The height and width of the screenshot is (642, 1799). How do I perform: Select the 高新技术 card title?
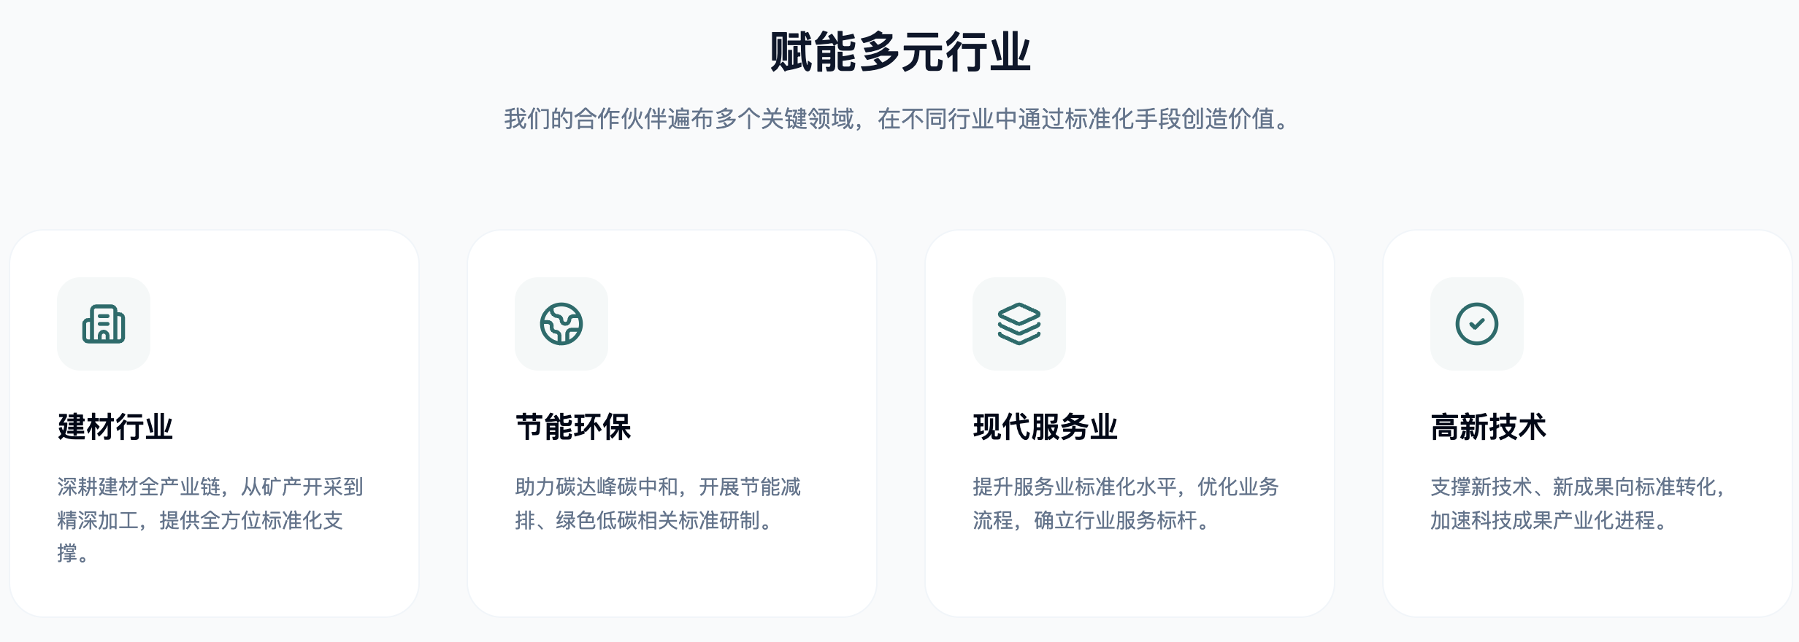point(1489,427)
